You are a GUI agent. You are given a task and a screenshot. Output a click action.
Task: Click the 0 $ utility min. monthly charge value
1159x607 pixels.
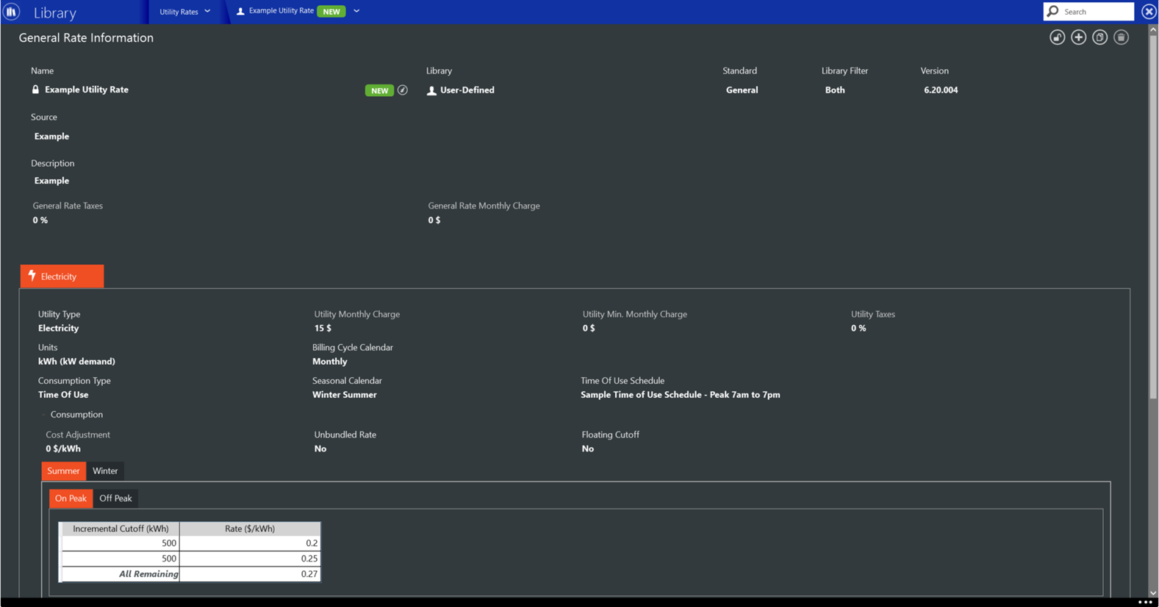pyautogui.click(x=589, y=328)
